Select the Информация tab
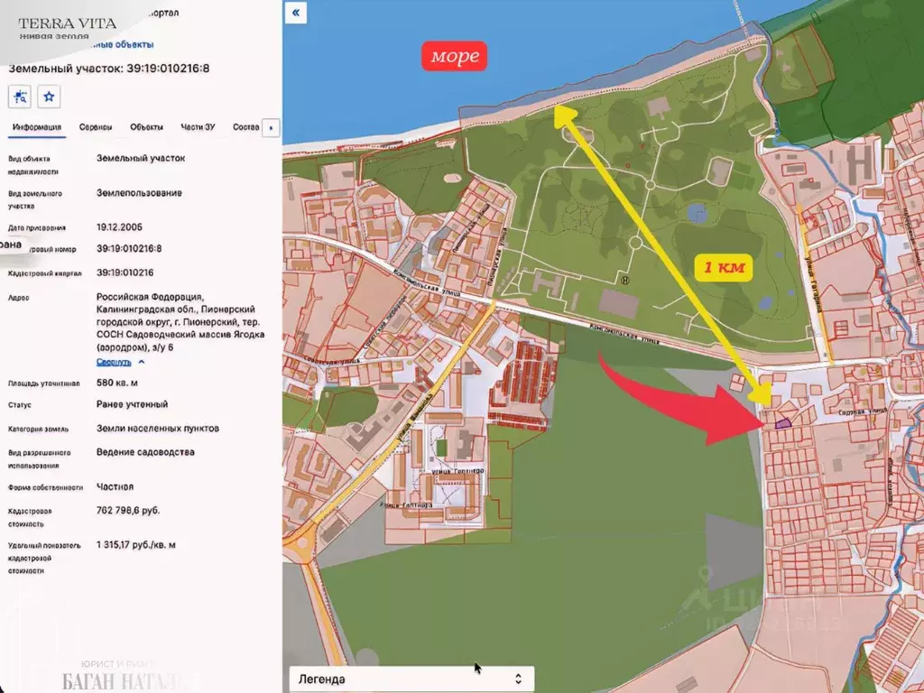Image resolution: width=924 pixels, height=693 pixels. 37,127
